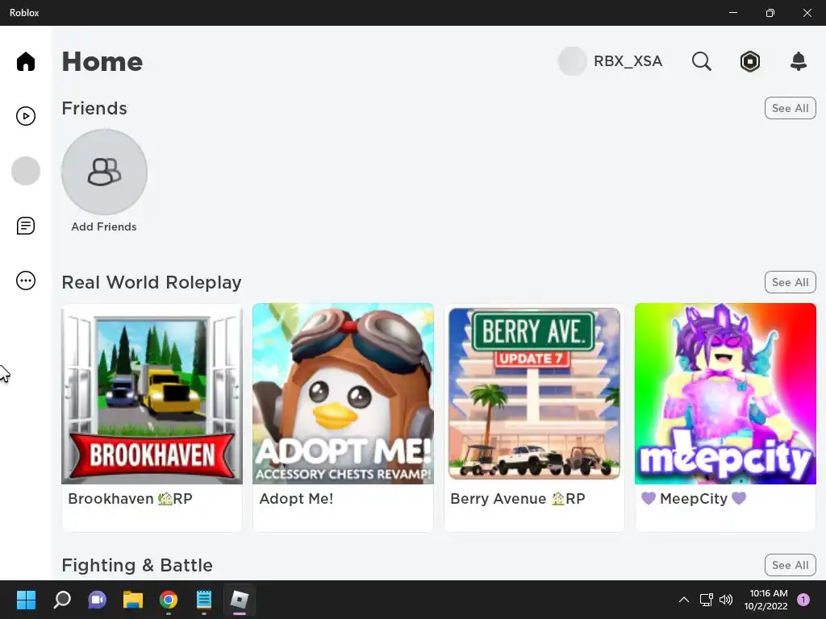Click the Brookhaven RP title text
826x619 pixels.
(130, 499)
